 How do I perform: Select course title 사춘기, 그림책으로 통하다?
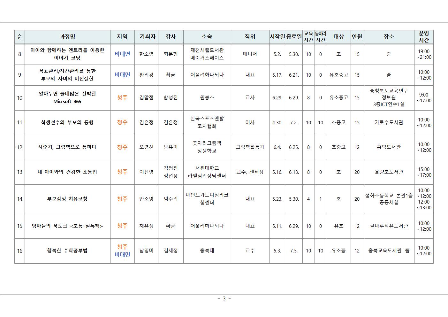[67, 147]
